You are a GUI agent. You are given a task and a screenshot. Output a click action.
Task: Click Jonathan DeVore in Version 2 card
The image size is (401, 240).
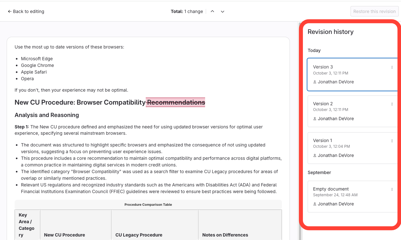(x=336, y=119)
